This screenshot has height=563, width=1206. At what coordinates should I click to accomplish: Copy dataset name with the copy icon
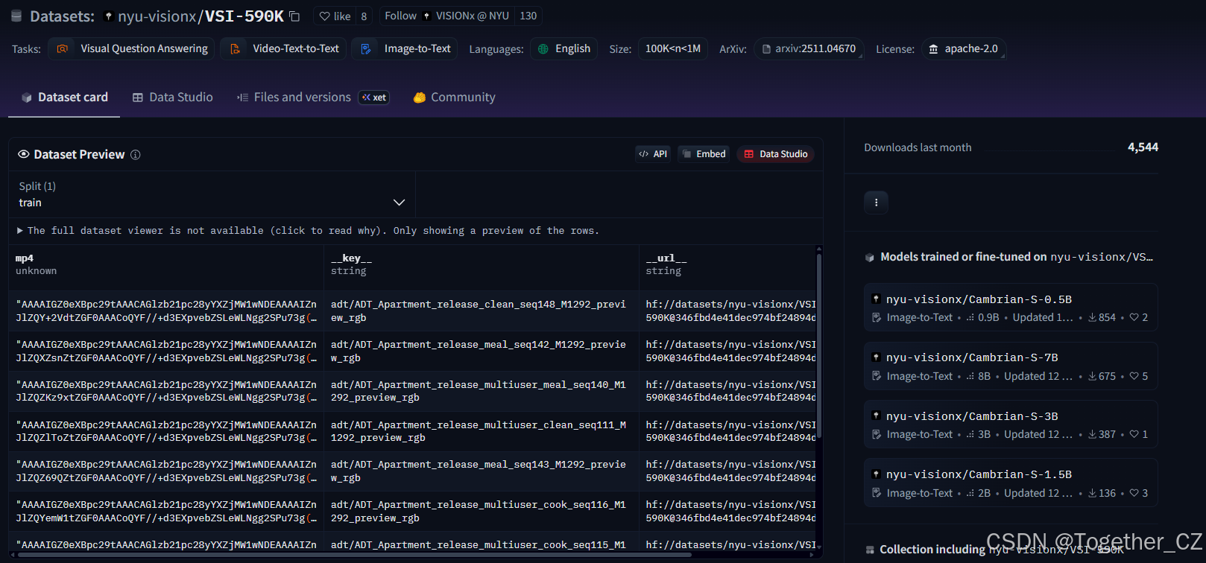[x=294, y=16]
